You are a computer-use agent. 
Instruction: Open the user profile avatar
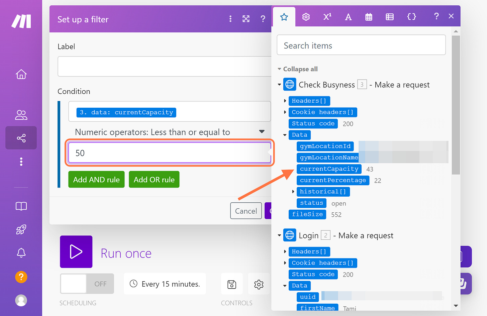point(21,300)
